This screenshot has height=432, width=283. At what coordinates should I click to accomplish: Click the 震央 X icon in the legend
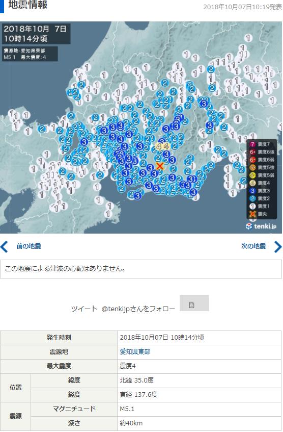tap(252, 214)
